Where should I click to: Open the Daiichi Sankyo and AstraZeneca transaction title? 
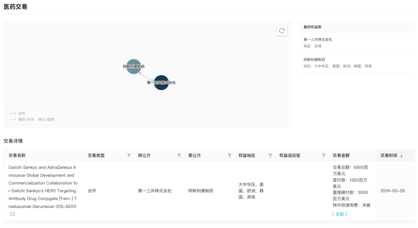(x=43, y=187)
